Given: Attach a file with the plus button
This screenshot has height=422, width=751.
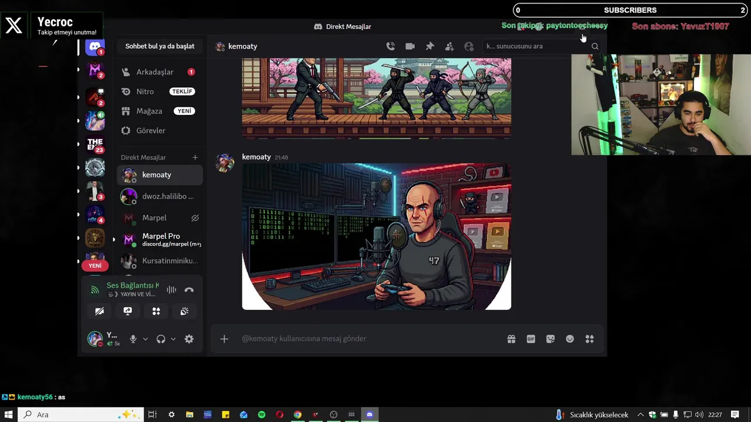Looking at the screenshot, I should click(x=224, y=339).
